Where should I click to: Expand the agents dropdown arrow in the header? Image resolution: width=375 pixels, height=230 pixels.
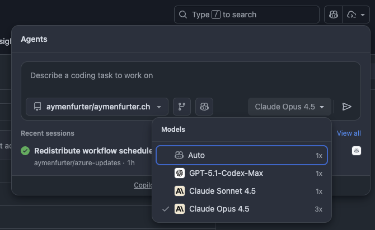(x=363, y=15)
